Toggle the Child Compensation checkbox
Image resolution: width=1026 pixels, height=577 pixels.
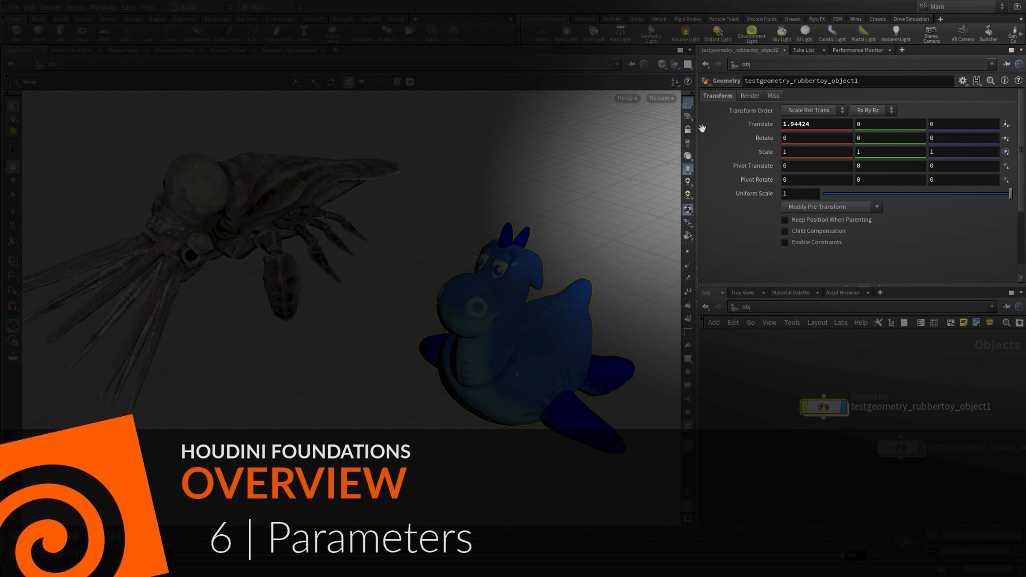[784, 231]
